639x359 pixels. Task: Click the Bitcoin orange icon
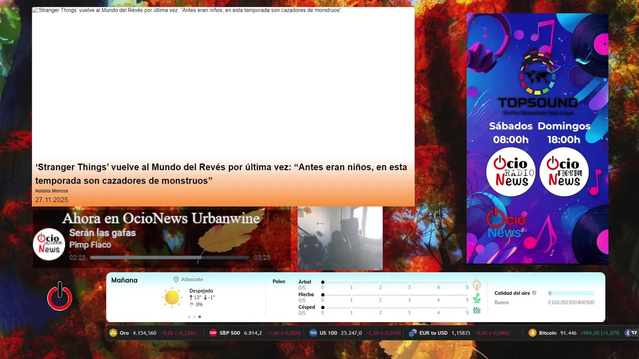coord(533,333)
